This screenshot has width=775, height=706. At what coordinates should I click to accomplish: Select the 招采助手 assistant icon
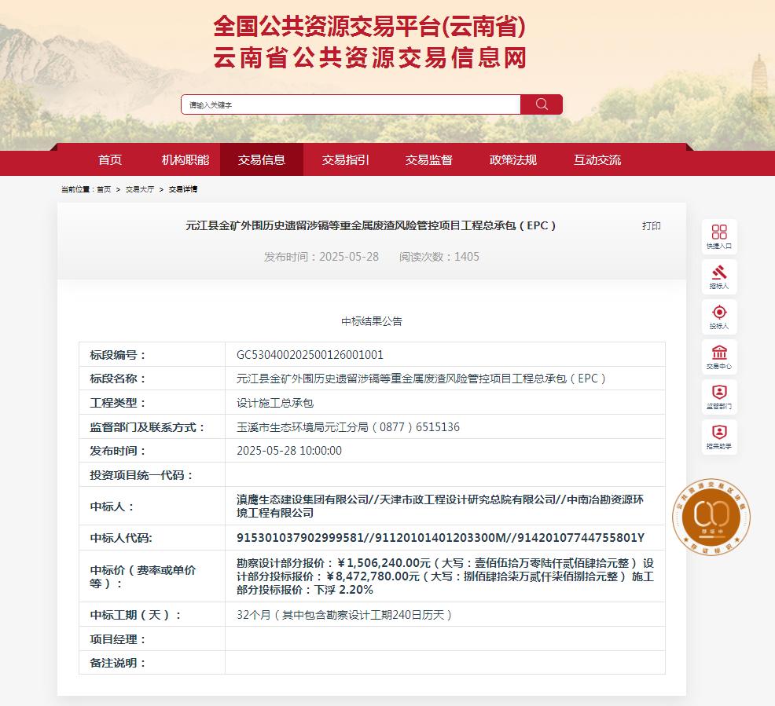(x=718, y=437)
